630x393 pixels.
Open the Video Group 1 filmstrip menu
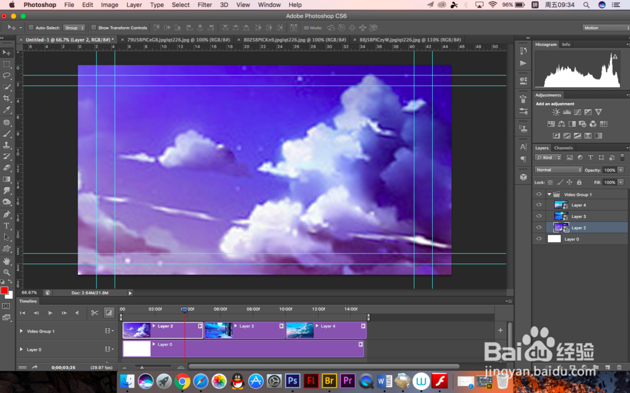click(109, 331)
